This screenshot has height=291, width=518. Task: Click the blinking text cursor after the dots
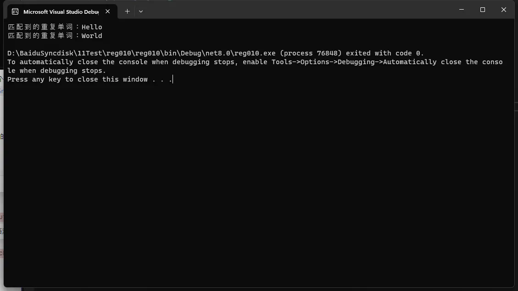(173, 79)
